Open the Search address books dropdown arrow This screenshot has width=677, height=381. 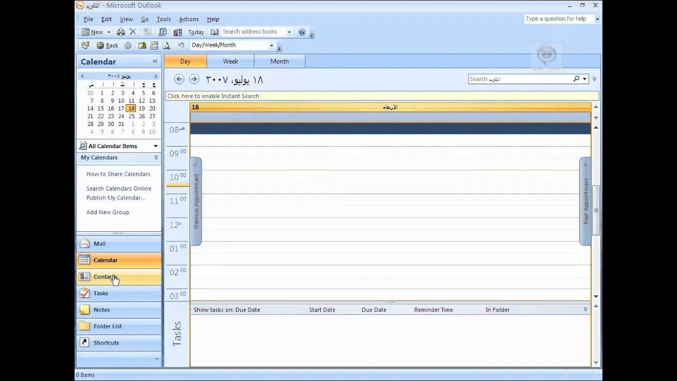click(x=289, y=32)
